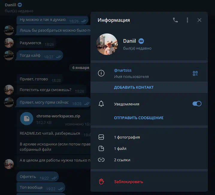Close the Информация panel
This screenshot has height=195, width=215.
(199, 20)
